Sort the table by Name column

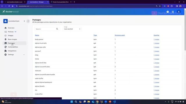(37, 35)
